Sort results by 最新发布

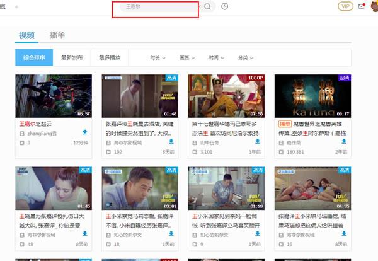72,57
